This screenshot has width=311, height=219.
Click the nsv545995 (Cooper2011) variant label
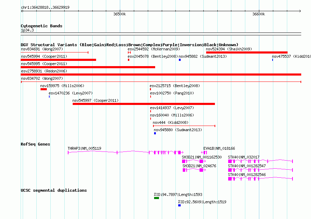click(44, 64)
